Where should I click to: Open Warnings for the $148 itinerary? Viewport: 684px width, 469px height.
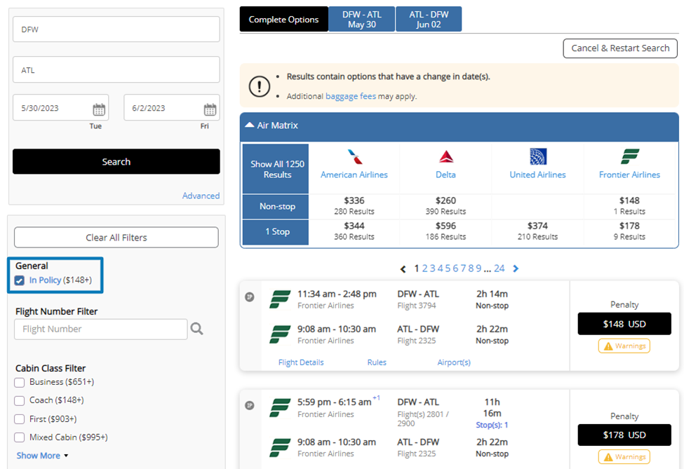(x=624, y=346)
